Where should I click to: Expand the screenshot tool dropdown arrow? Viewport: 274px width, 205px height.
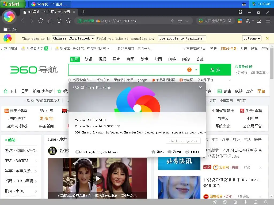tap(253, 21)
